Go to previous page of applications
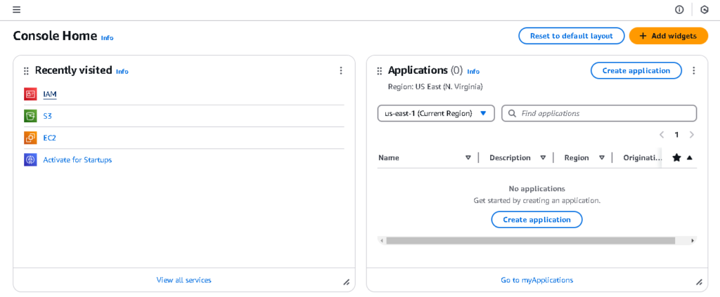Screen dimensions: 720x297 [662, 135]
